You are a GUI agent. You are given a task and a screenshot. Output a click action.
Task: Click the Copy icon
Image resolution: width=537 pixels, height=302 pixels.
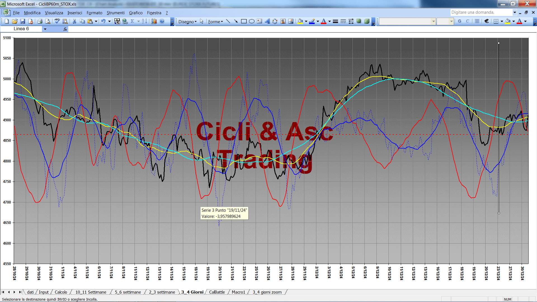(82, 21)
